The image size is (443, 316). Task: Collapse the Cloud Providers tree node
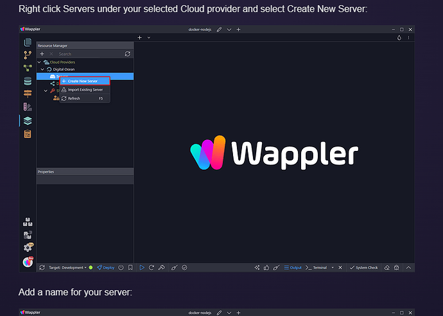pyautogui.click(x=39, y=62)
